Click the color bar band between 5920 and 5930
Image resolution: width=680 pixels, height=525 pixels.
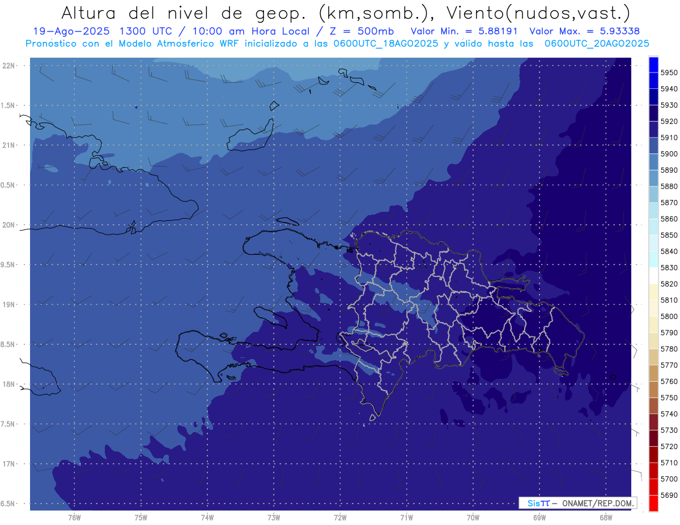653,113
